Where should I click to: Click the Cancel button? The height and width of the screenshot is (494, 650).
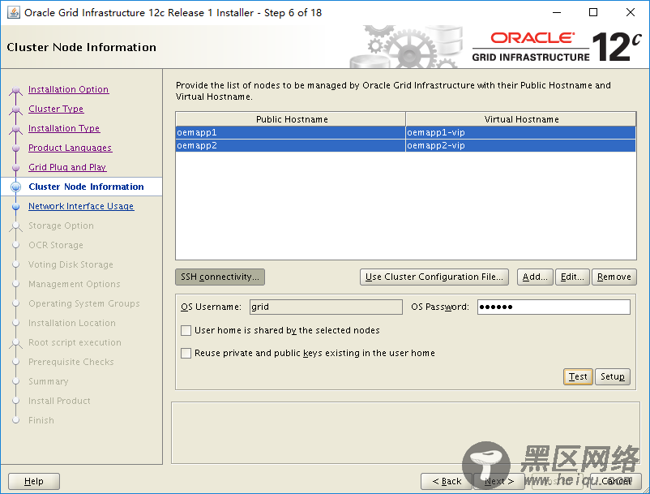(616, 481)
